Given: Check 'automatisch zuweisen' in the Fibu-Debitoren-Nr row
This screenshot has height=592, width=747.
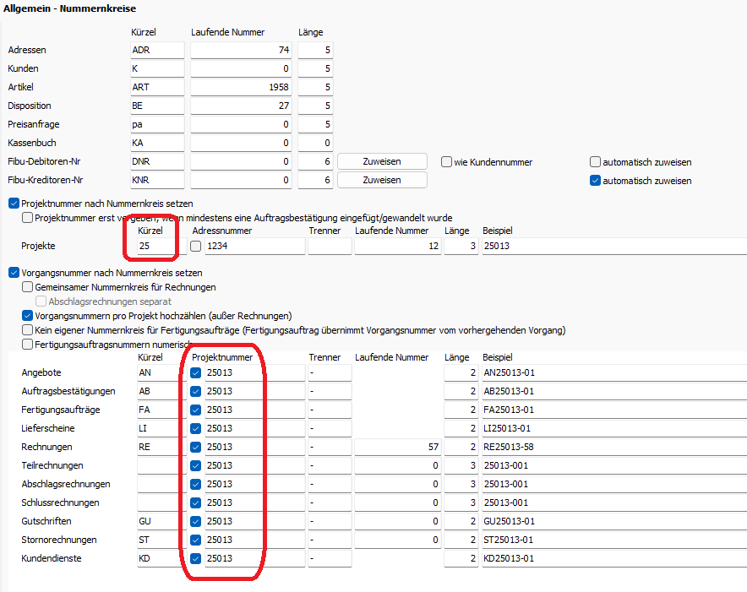Looking at the screenshot, I should click(x=595, y=162).
